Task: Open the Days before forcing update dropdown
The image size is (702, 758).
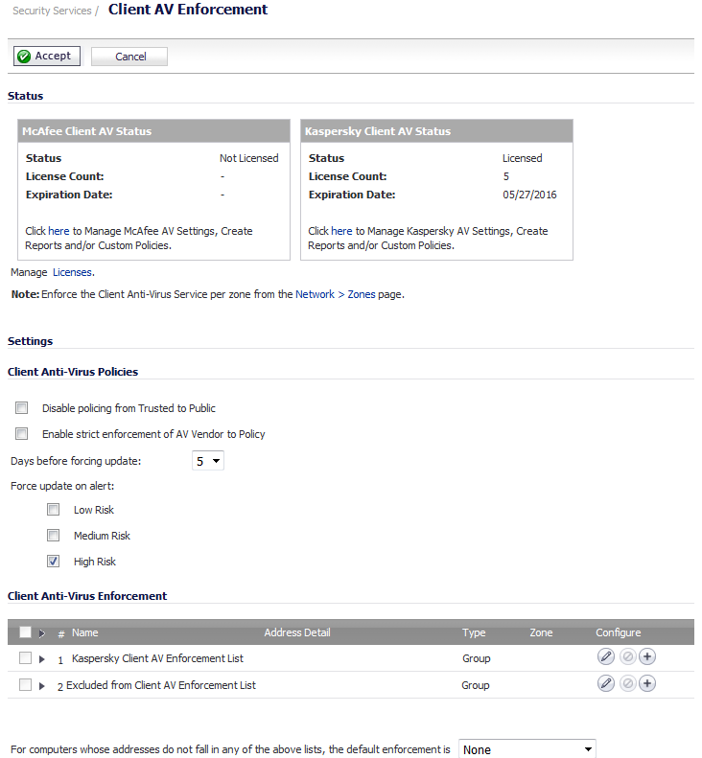Action: 208,461
